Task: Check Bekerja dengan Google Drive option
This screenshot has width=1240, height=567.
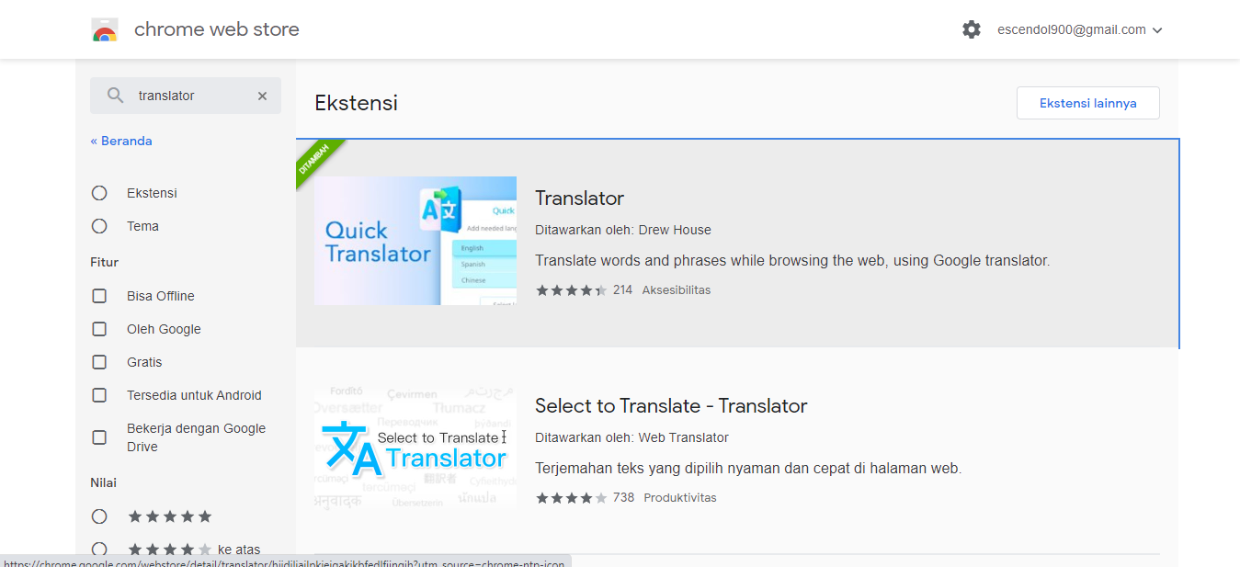Action: tap(99, 437)
